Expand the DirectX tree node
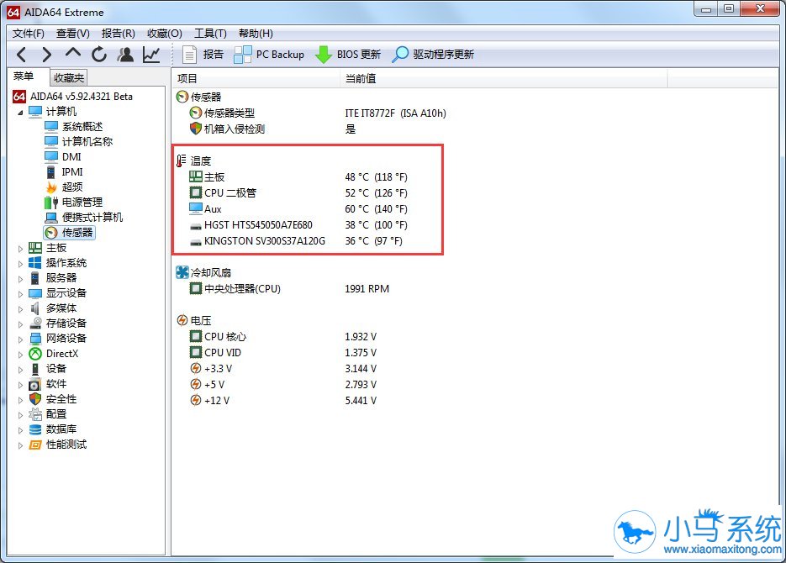Image resolution: width=786 pixels, height=563 pixels. [20, 354]
